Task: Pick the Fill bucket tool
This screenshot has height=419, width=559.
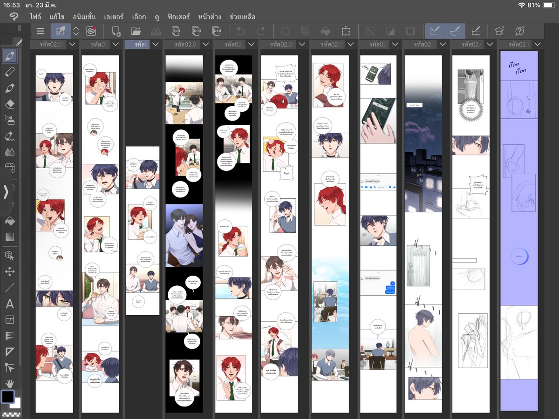Action: tap(10, 221)
